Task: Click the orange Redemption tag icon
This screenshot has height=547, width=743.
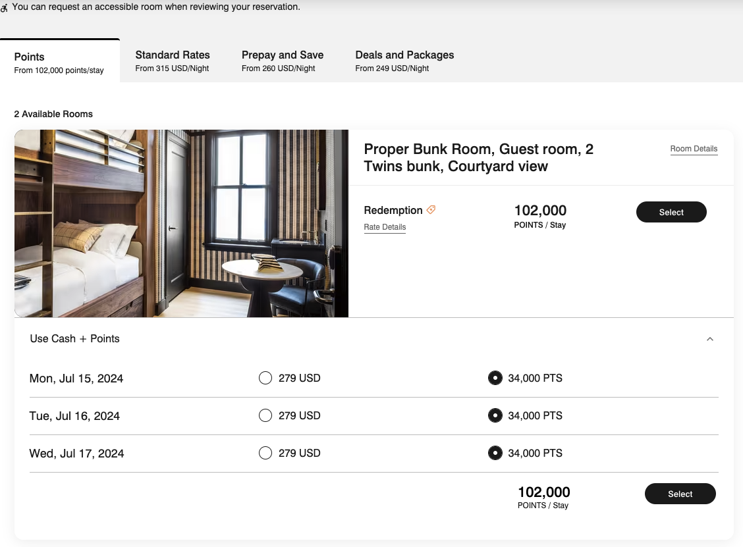Action: 431,210
